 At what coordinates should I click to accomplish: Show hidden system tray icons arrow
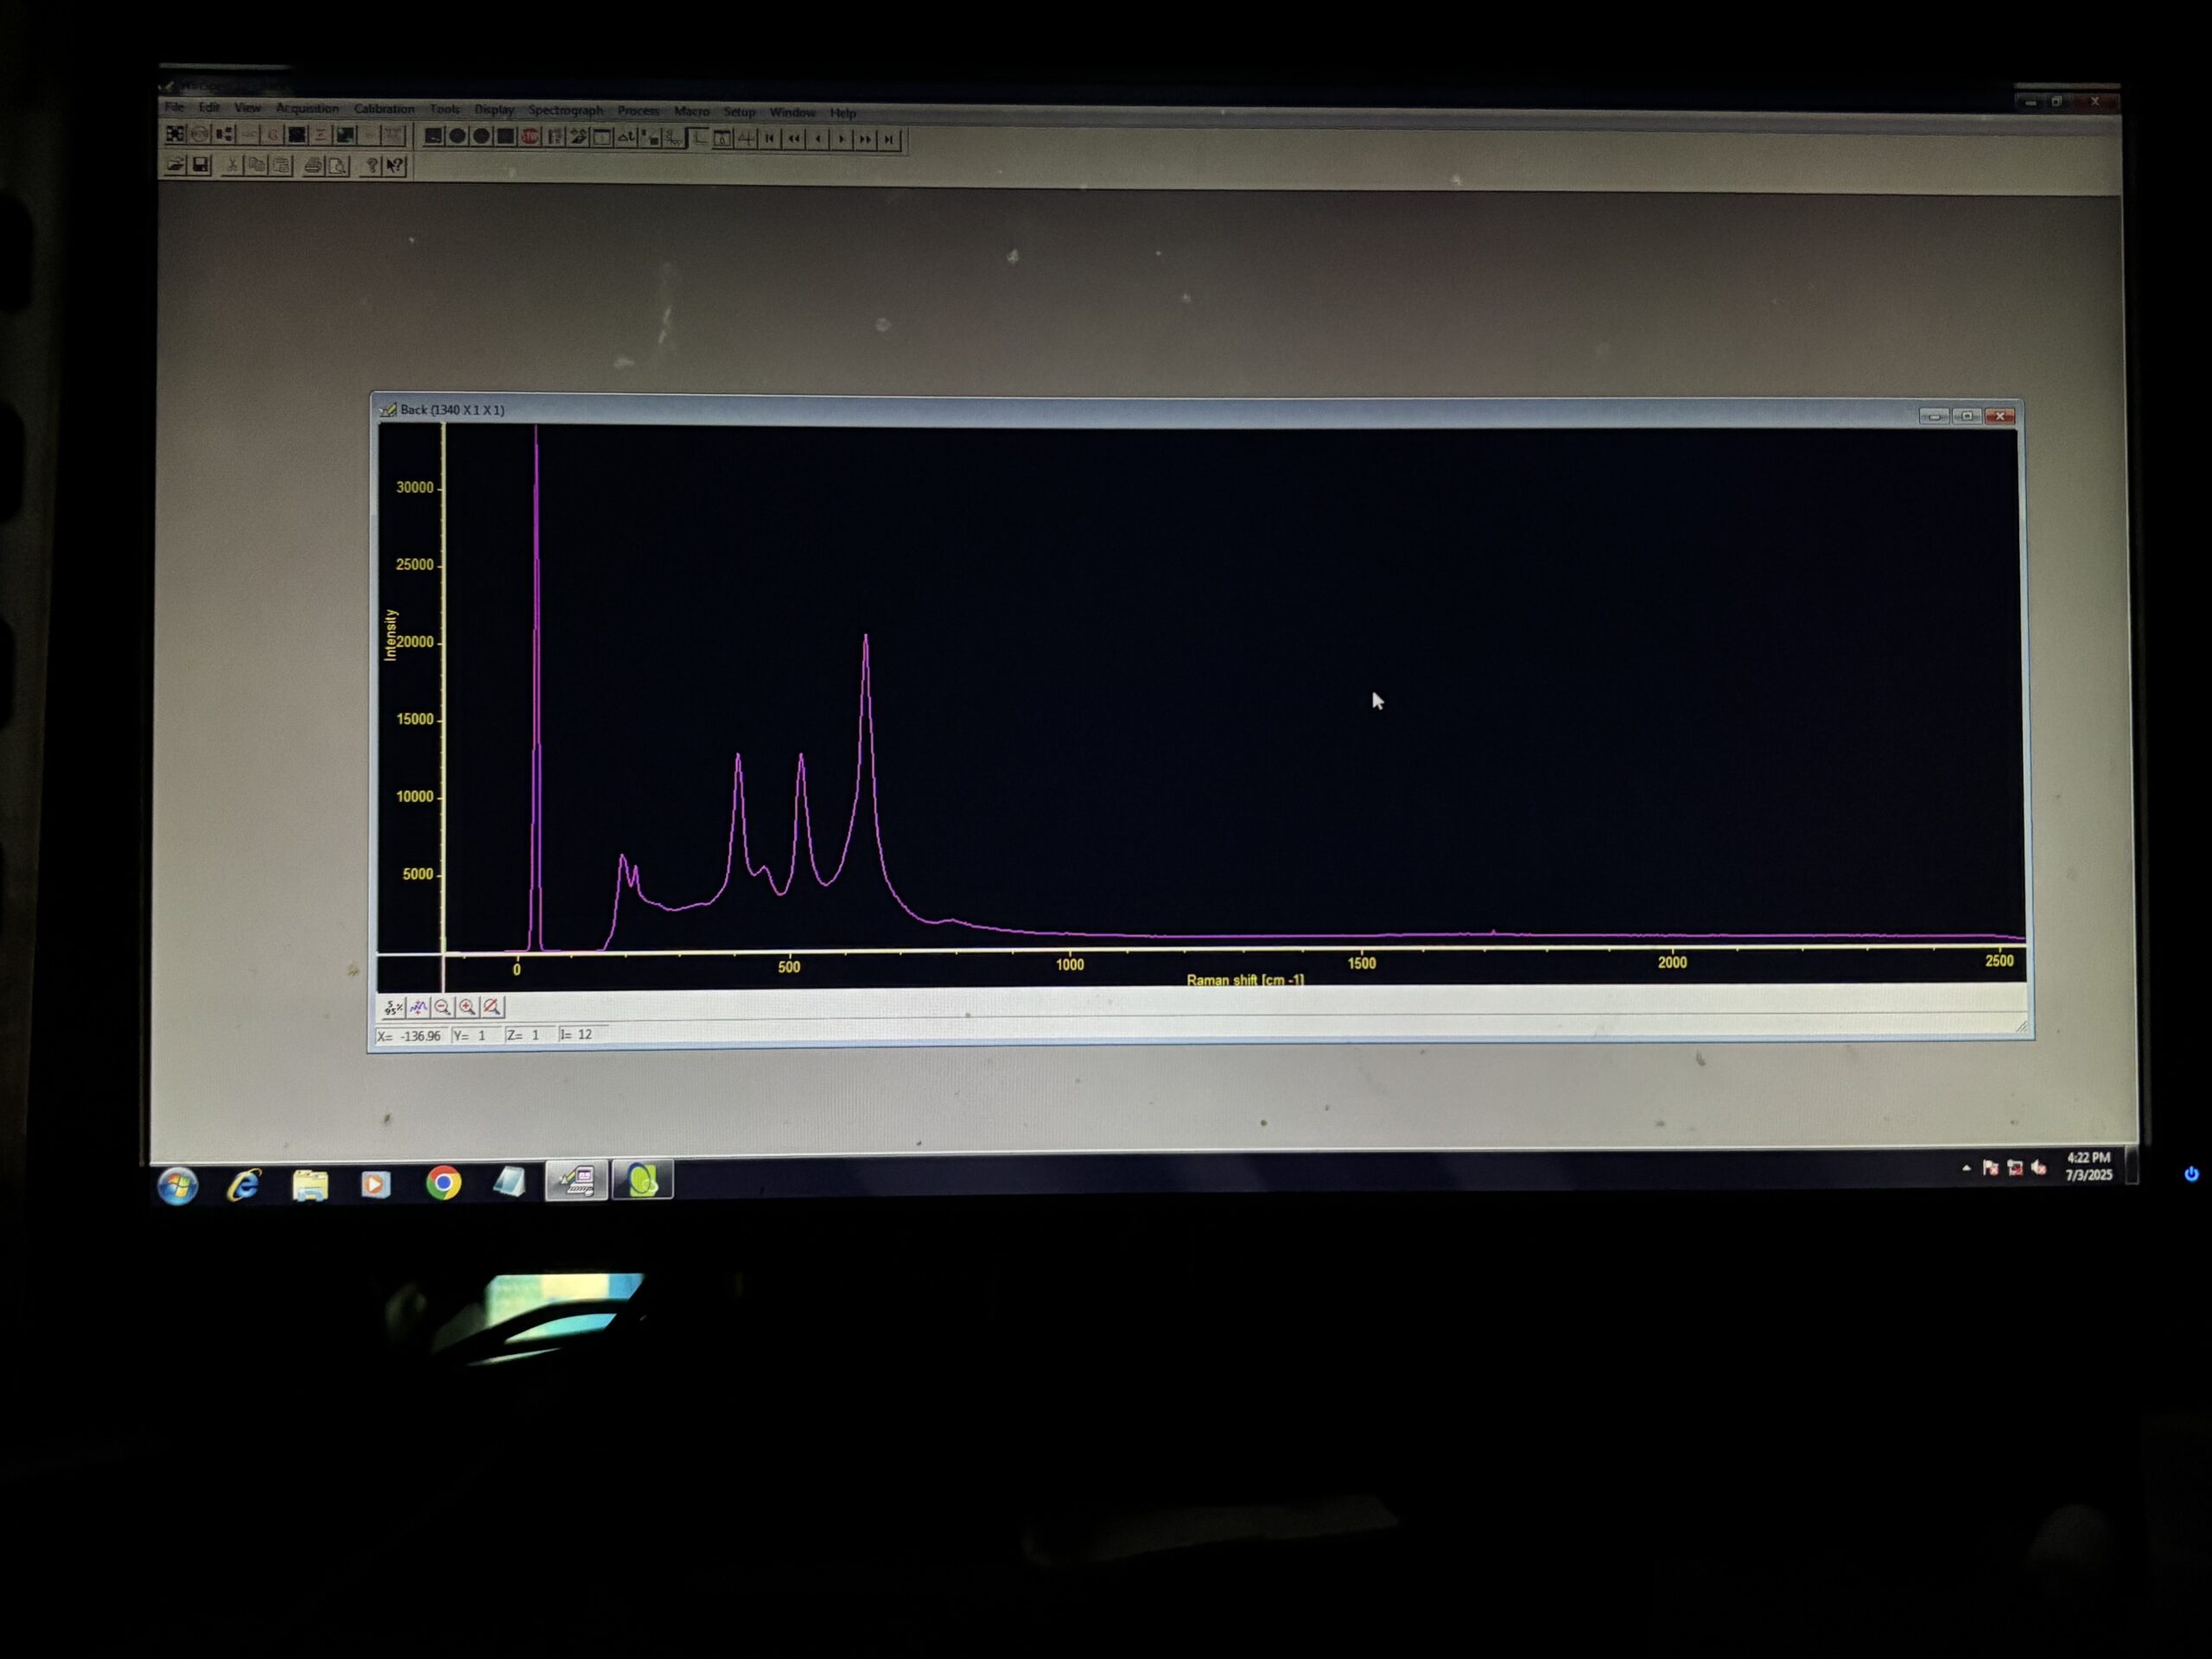point(1966,1167)
